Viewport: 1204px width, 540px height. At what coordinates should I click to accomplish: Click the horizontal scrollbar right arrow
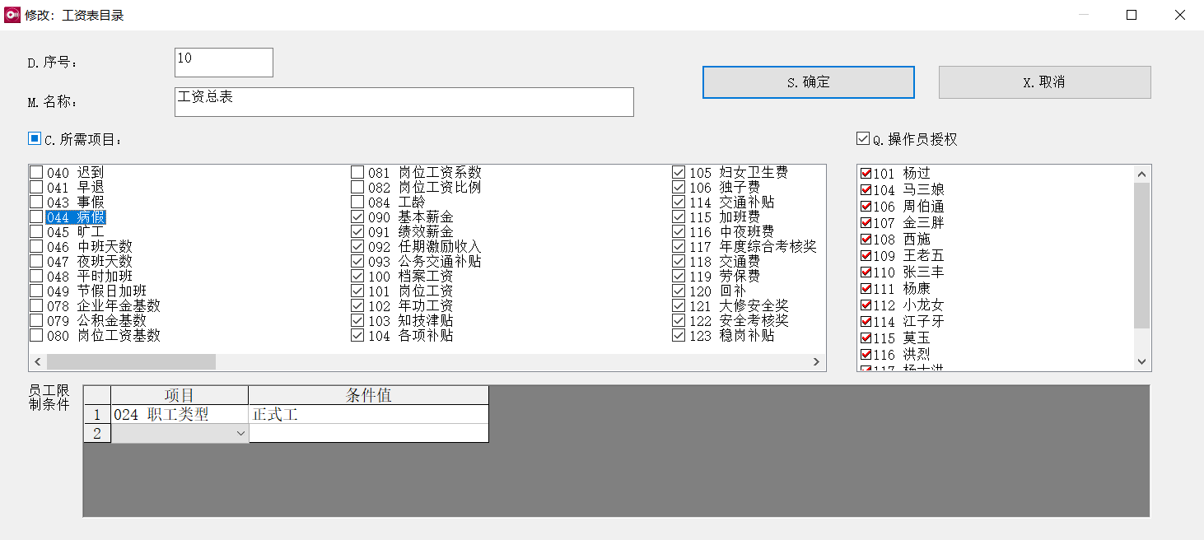point(814,361)
